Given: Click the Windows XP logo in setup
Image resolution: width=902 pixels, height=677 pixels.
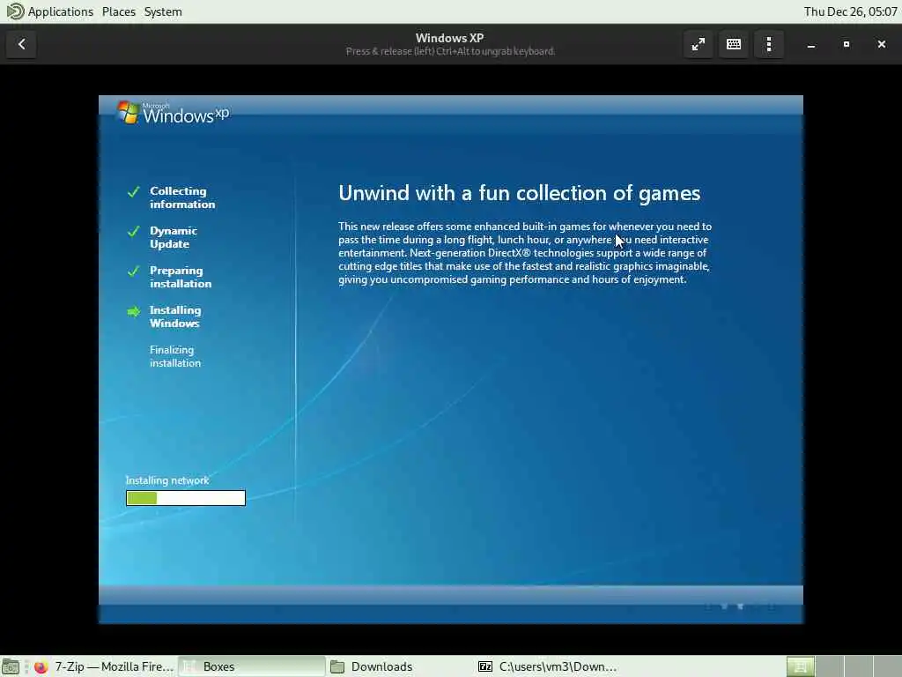Looking at the screenshot, I should point(174,113).
